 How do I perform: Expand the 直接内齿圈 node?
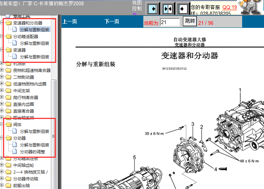2,104
